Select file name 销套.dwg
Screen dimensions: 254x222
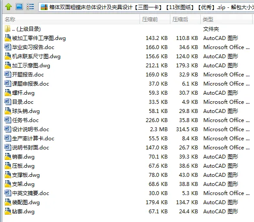23,157
